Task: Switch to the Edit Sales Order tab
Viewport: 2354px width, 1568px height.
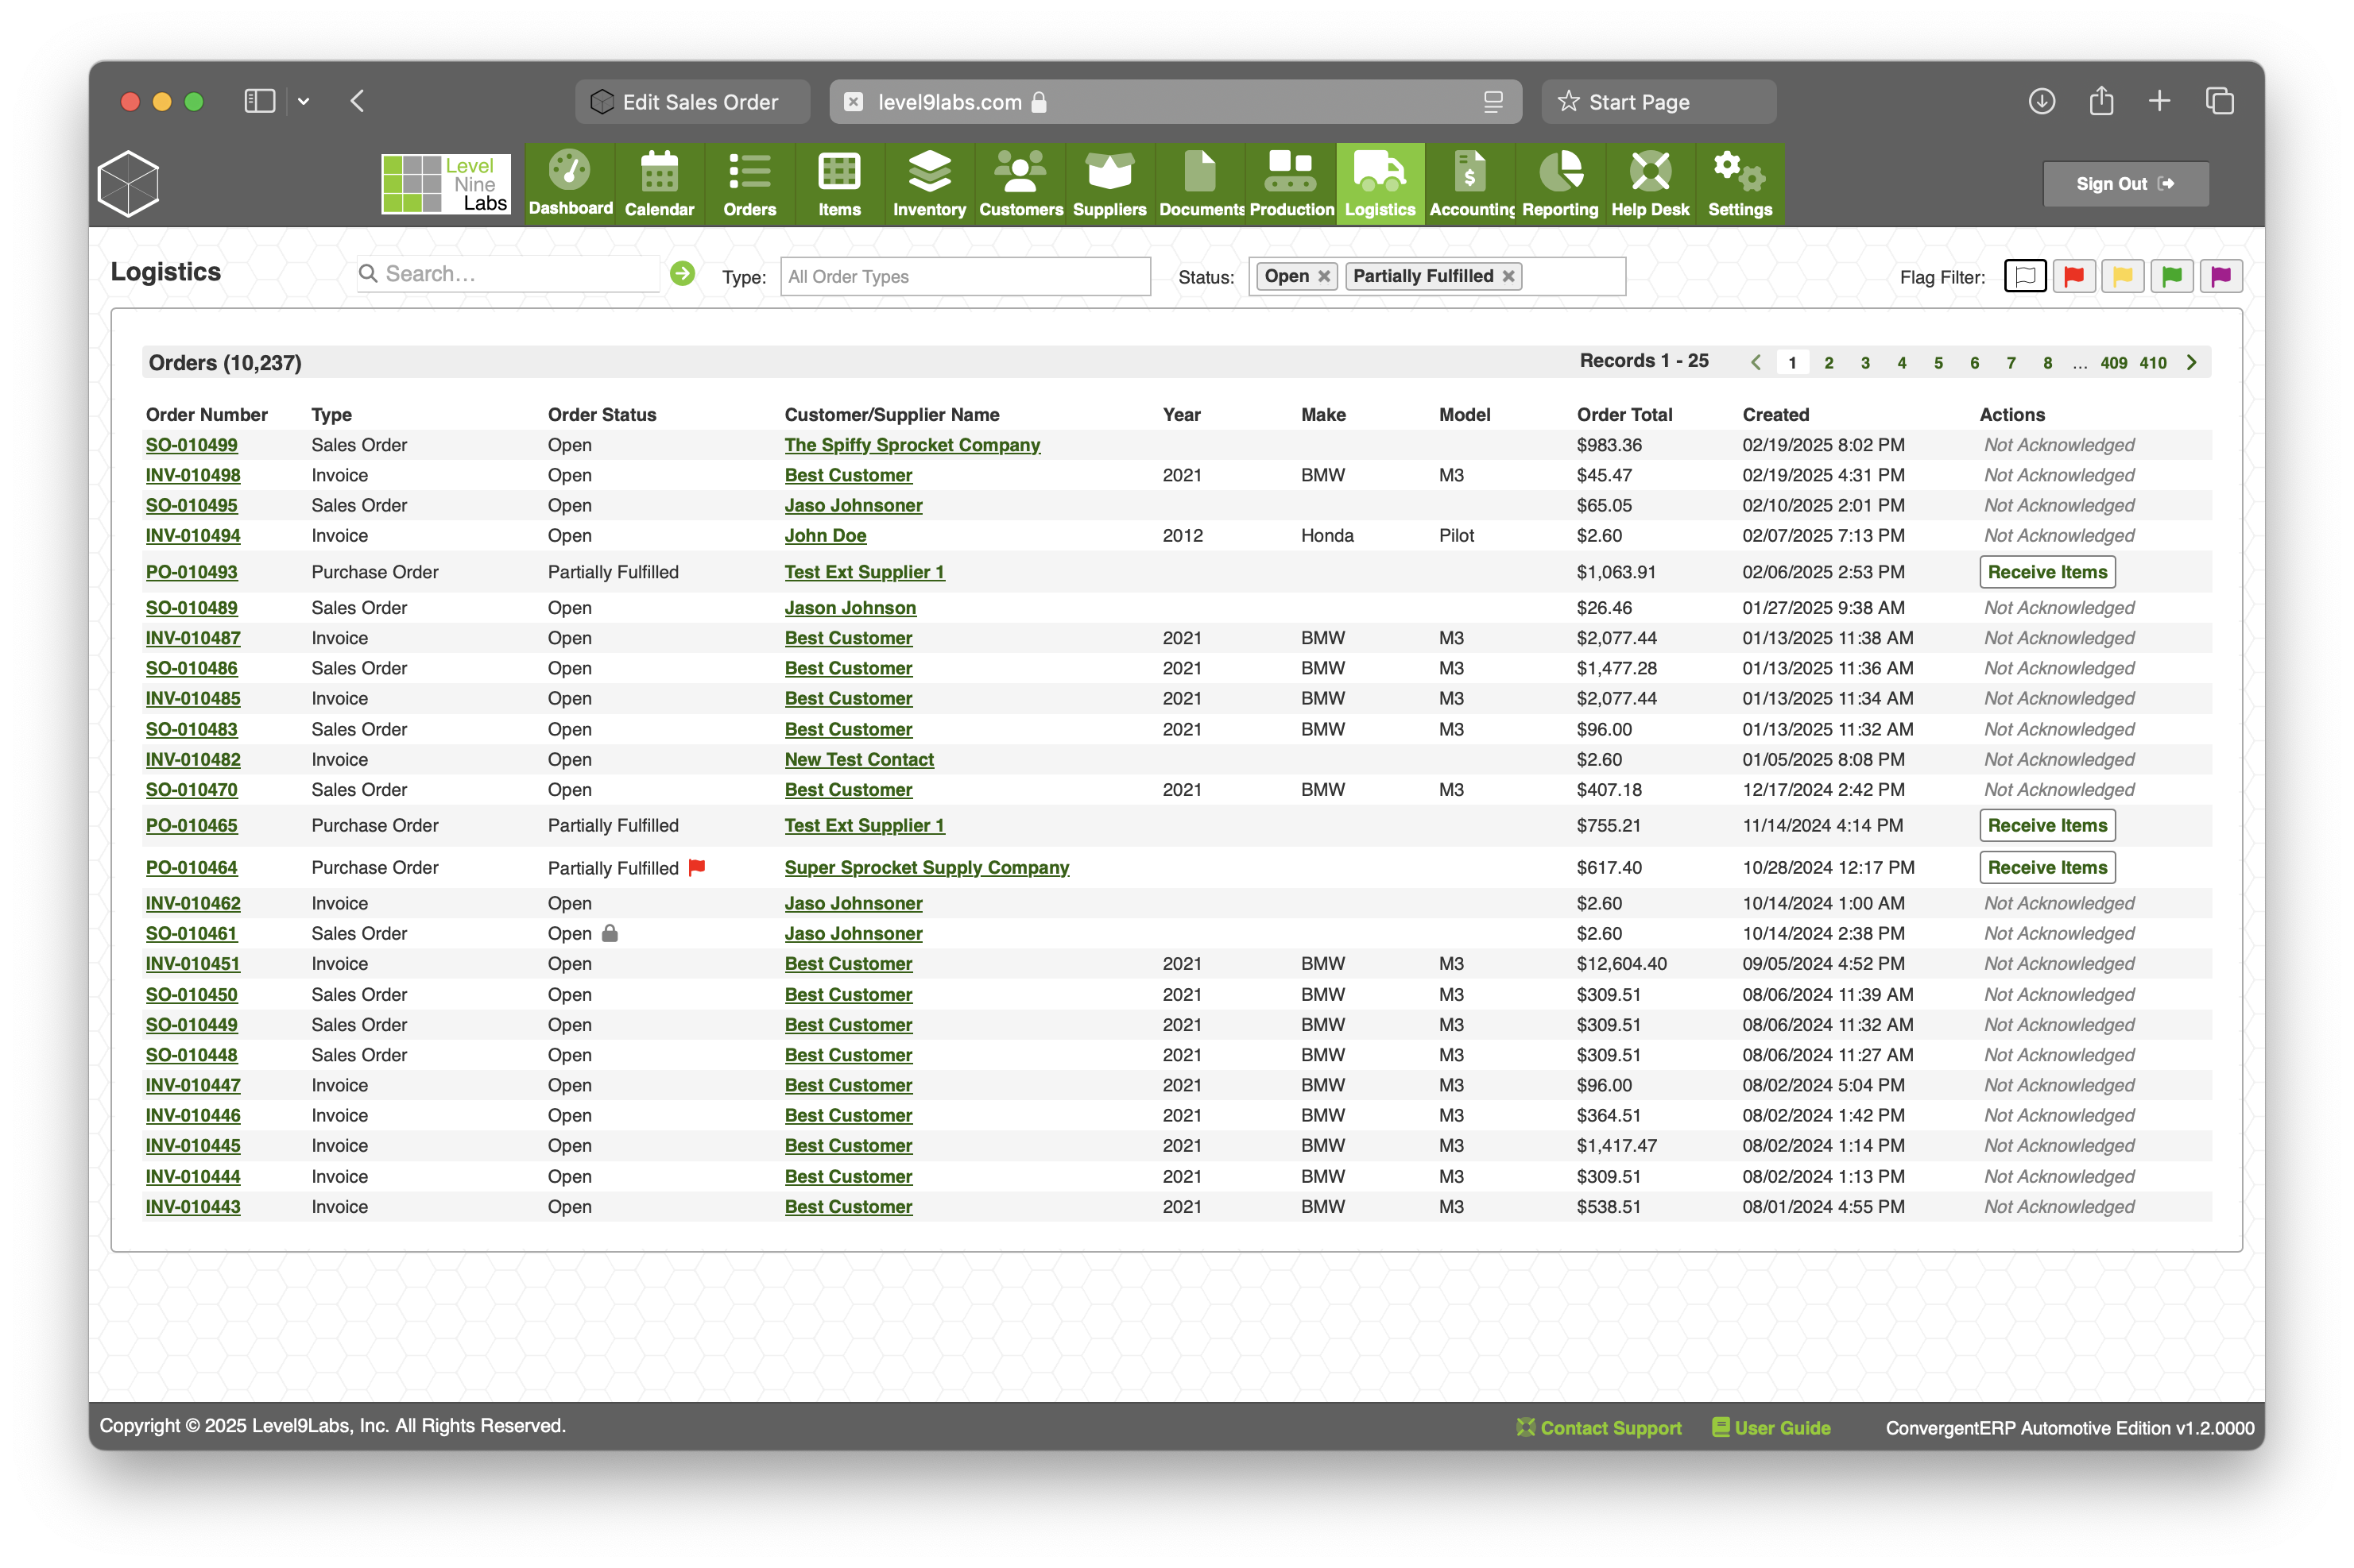Action: tap(692, 102)
